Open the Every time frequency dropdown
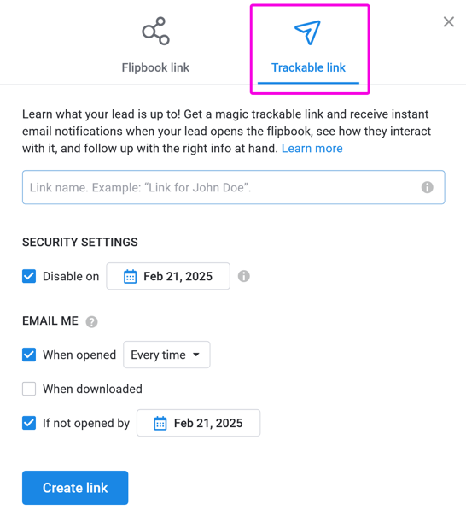The image size is (466, 522). [x=166, y=355]
